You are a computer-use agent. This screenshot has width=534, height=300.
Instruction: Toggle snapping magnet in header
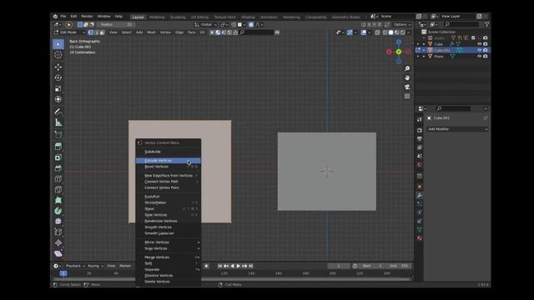(x=234, y=24)
